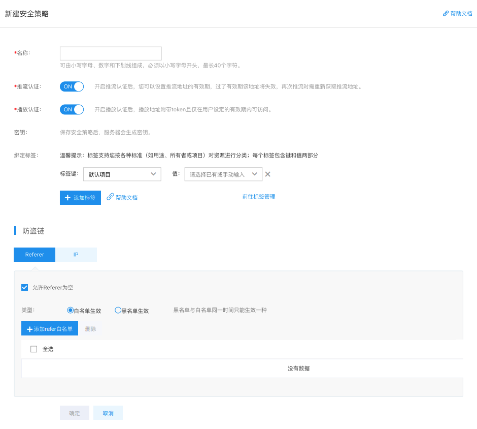The image size is (477, 429).
Task: Click the 删除 button
Action: (91, 329)
